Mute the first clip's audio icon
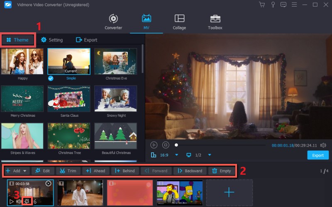Image resolution: width=332 pixels, height=207 pixels. 19,201
